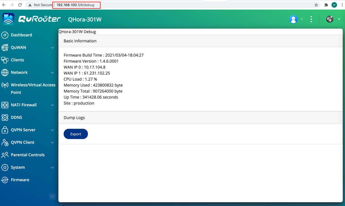Click the Clients devices icon
The image size is (345, 206).
point(5,60)
